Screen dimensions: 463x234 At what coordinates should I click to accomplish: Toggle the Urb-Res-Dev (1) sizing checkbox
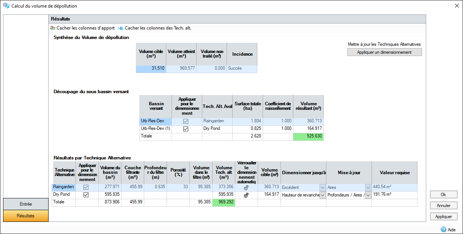click(186, 129)
